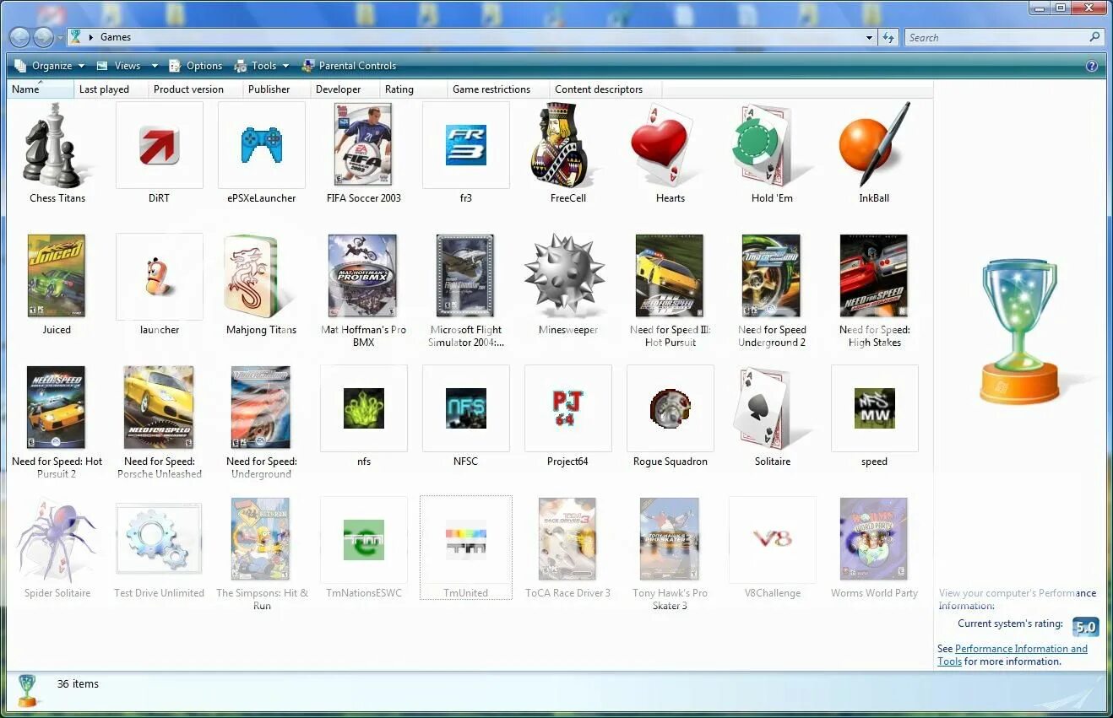Select the Minesweeper mine icon
This screenshot has width=1113, height=718.
(565, 276)
